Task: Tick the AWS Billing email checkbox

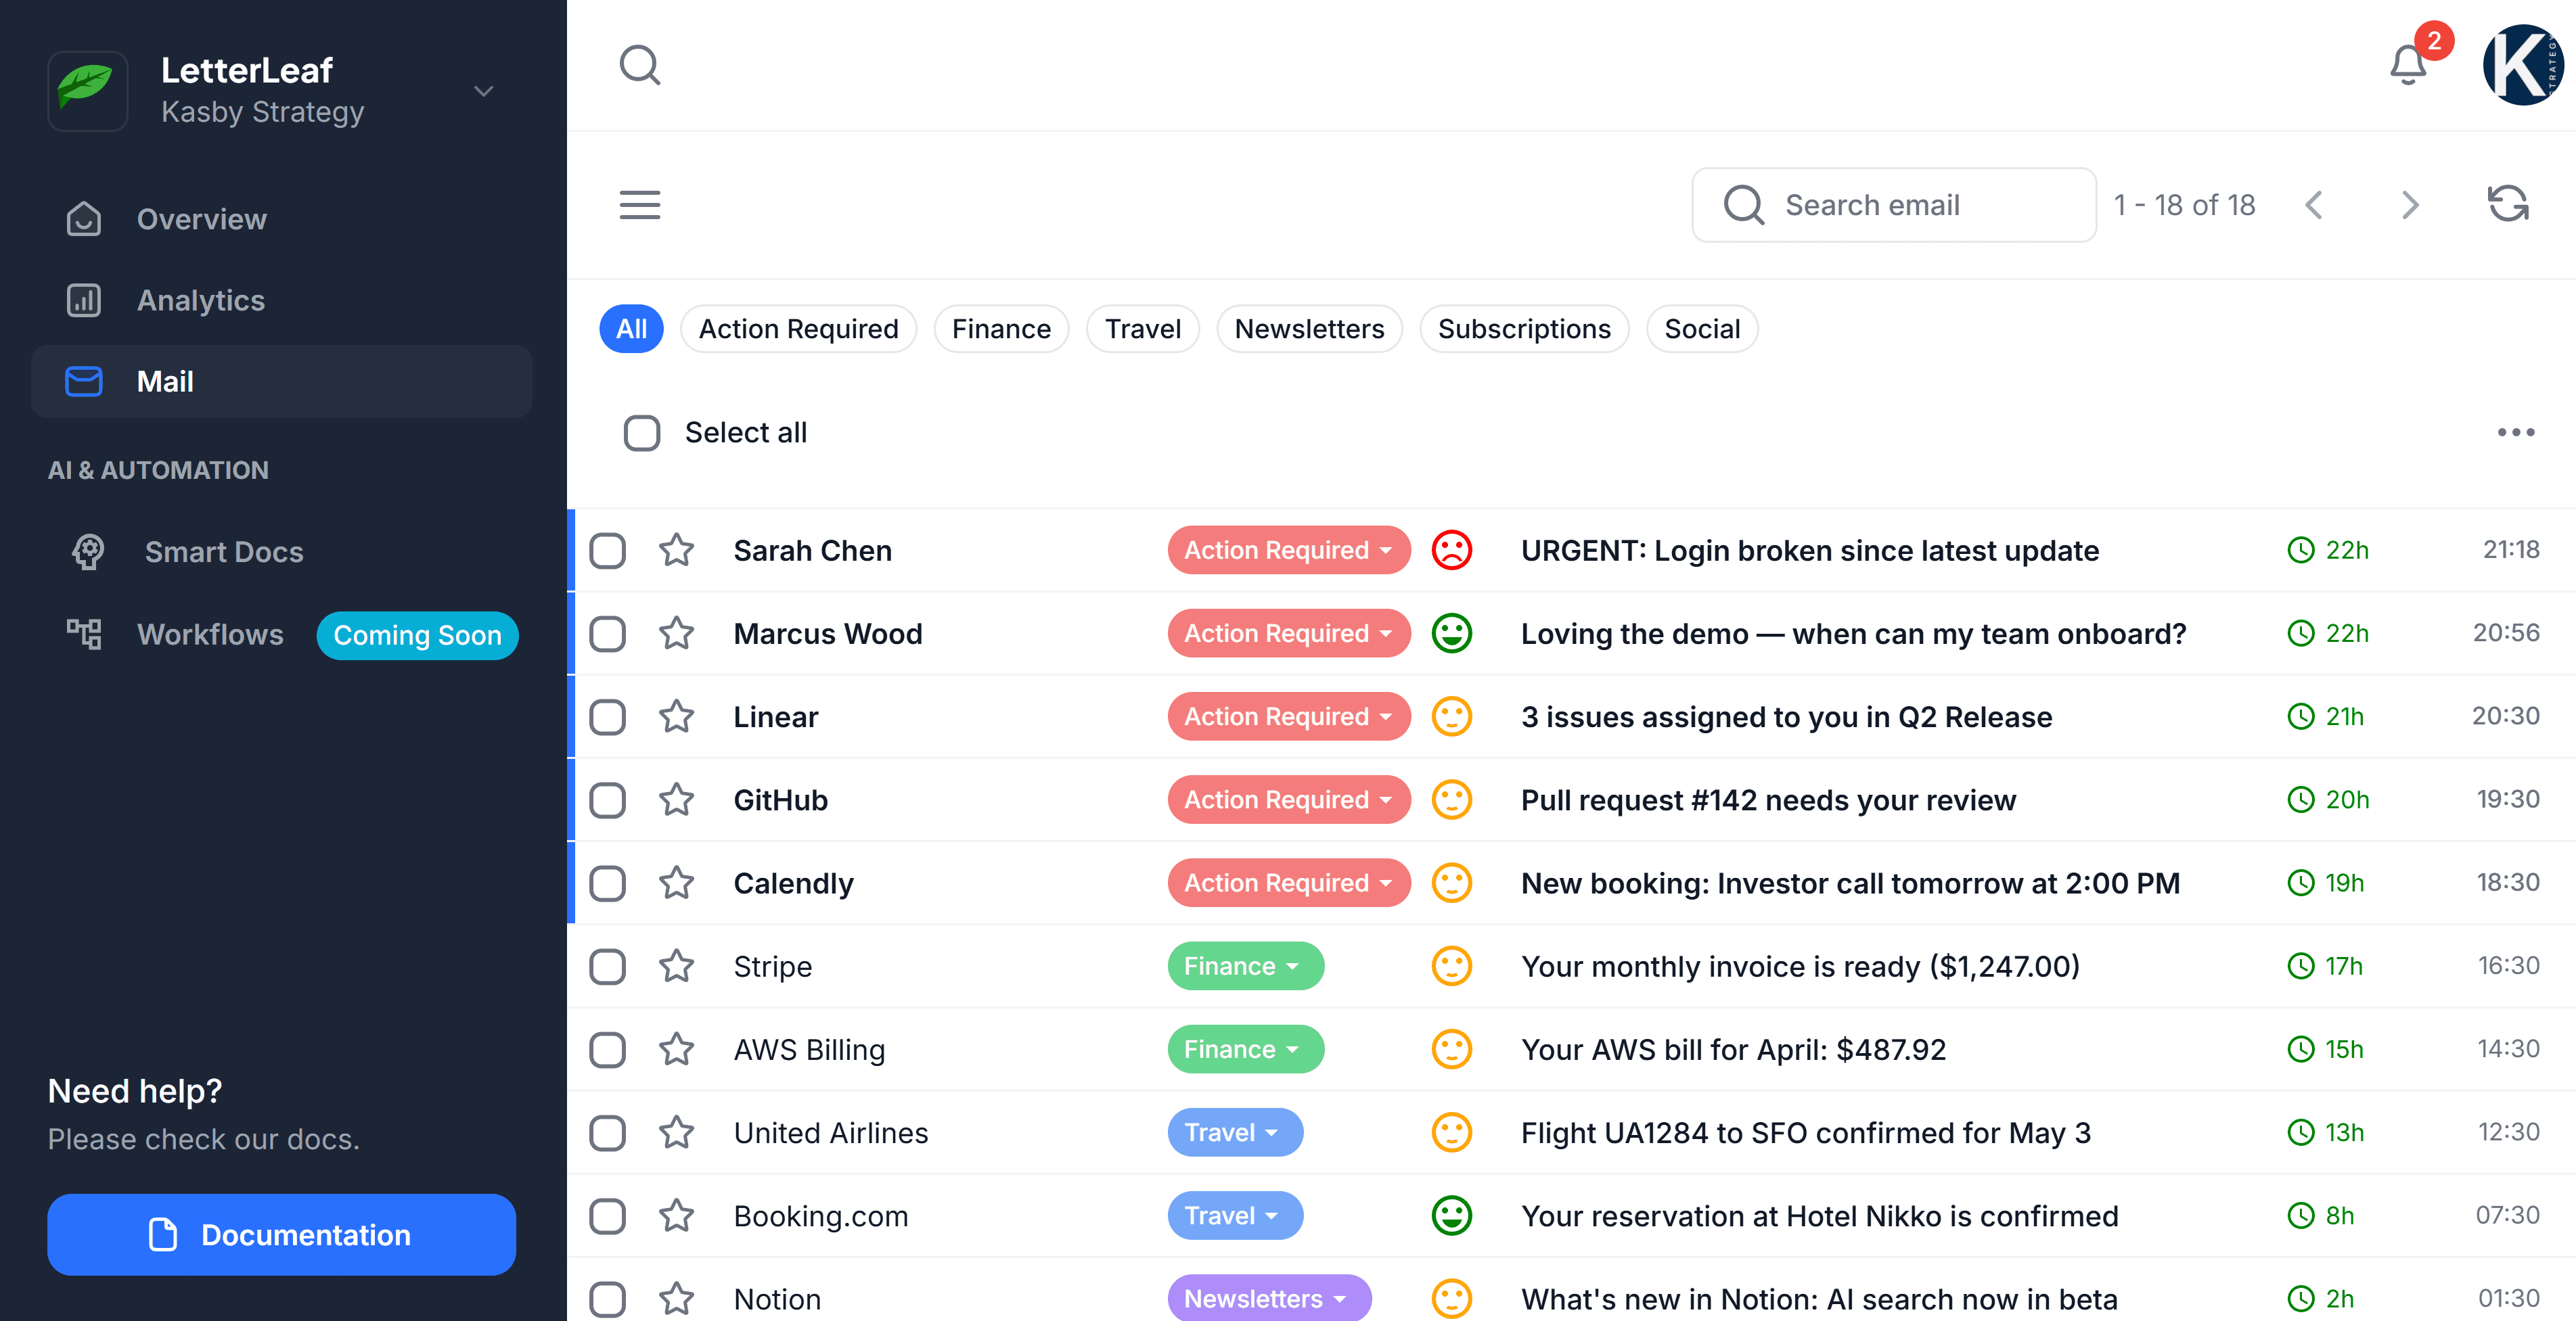Action: click(x=607, y=1049)
